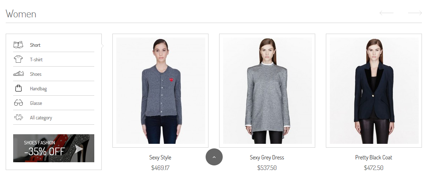Click the round scroll-to-top chevron button
The width and height of the screenshot is (439, 181).
point(214,157)
